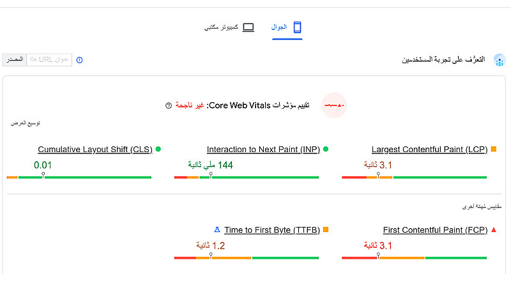Click the Time to First Byte distribution bar
511x294 pixels.
247,258
